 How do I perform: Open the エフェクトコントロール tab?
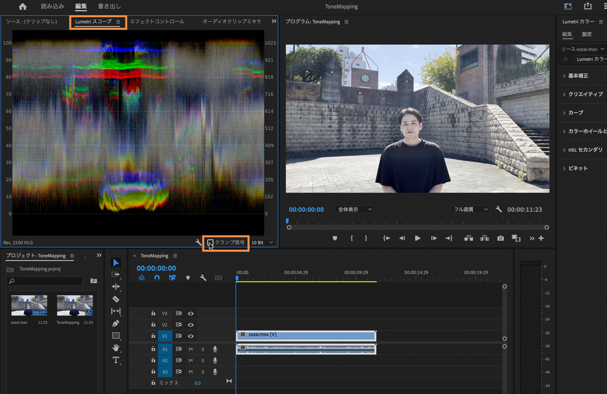(x=157, y=21)
